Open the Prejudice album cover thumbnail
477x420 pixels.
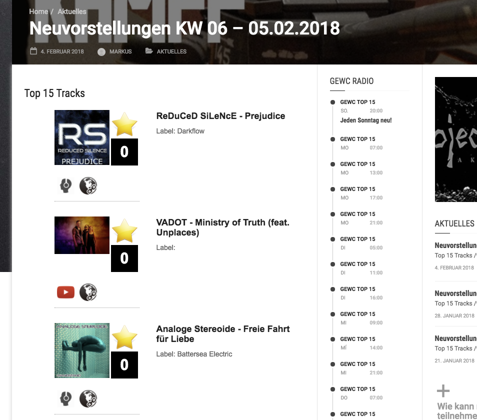pos(82,137)
